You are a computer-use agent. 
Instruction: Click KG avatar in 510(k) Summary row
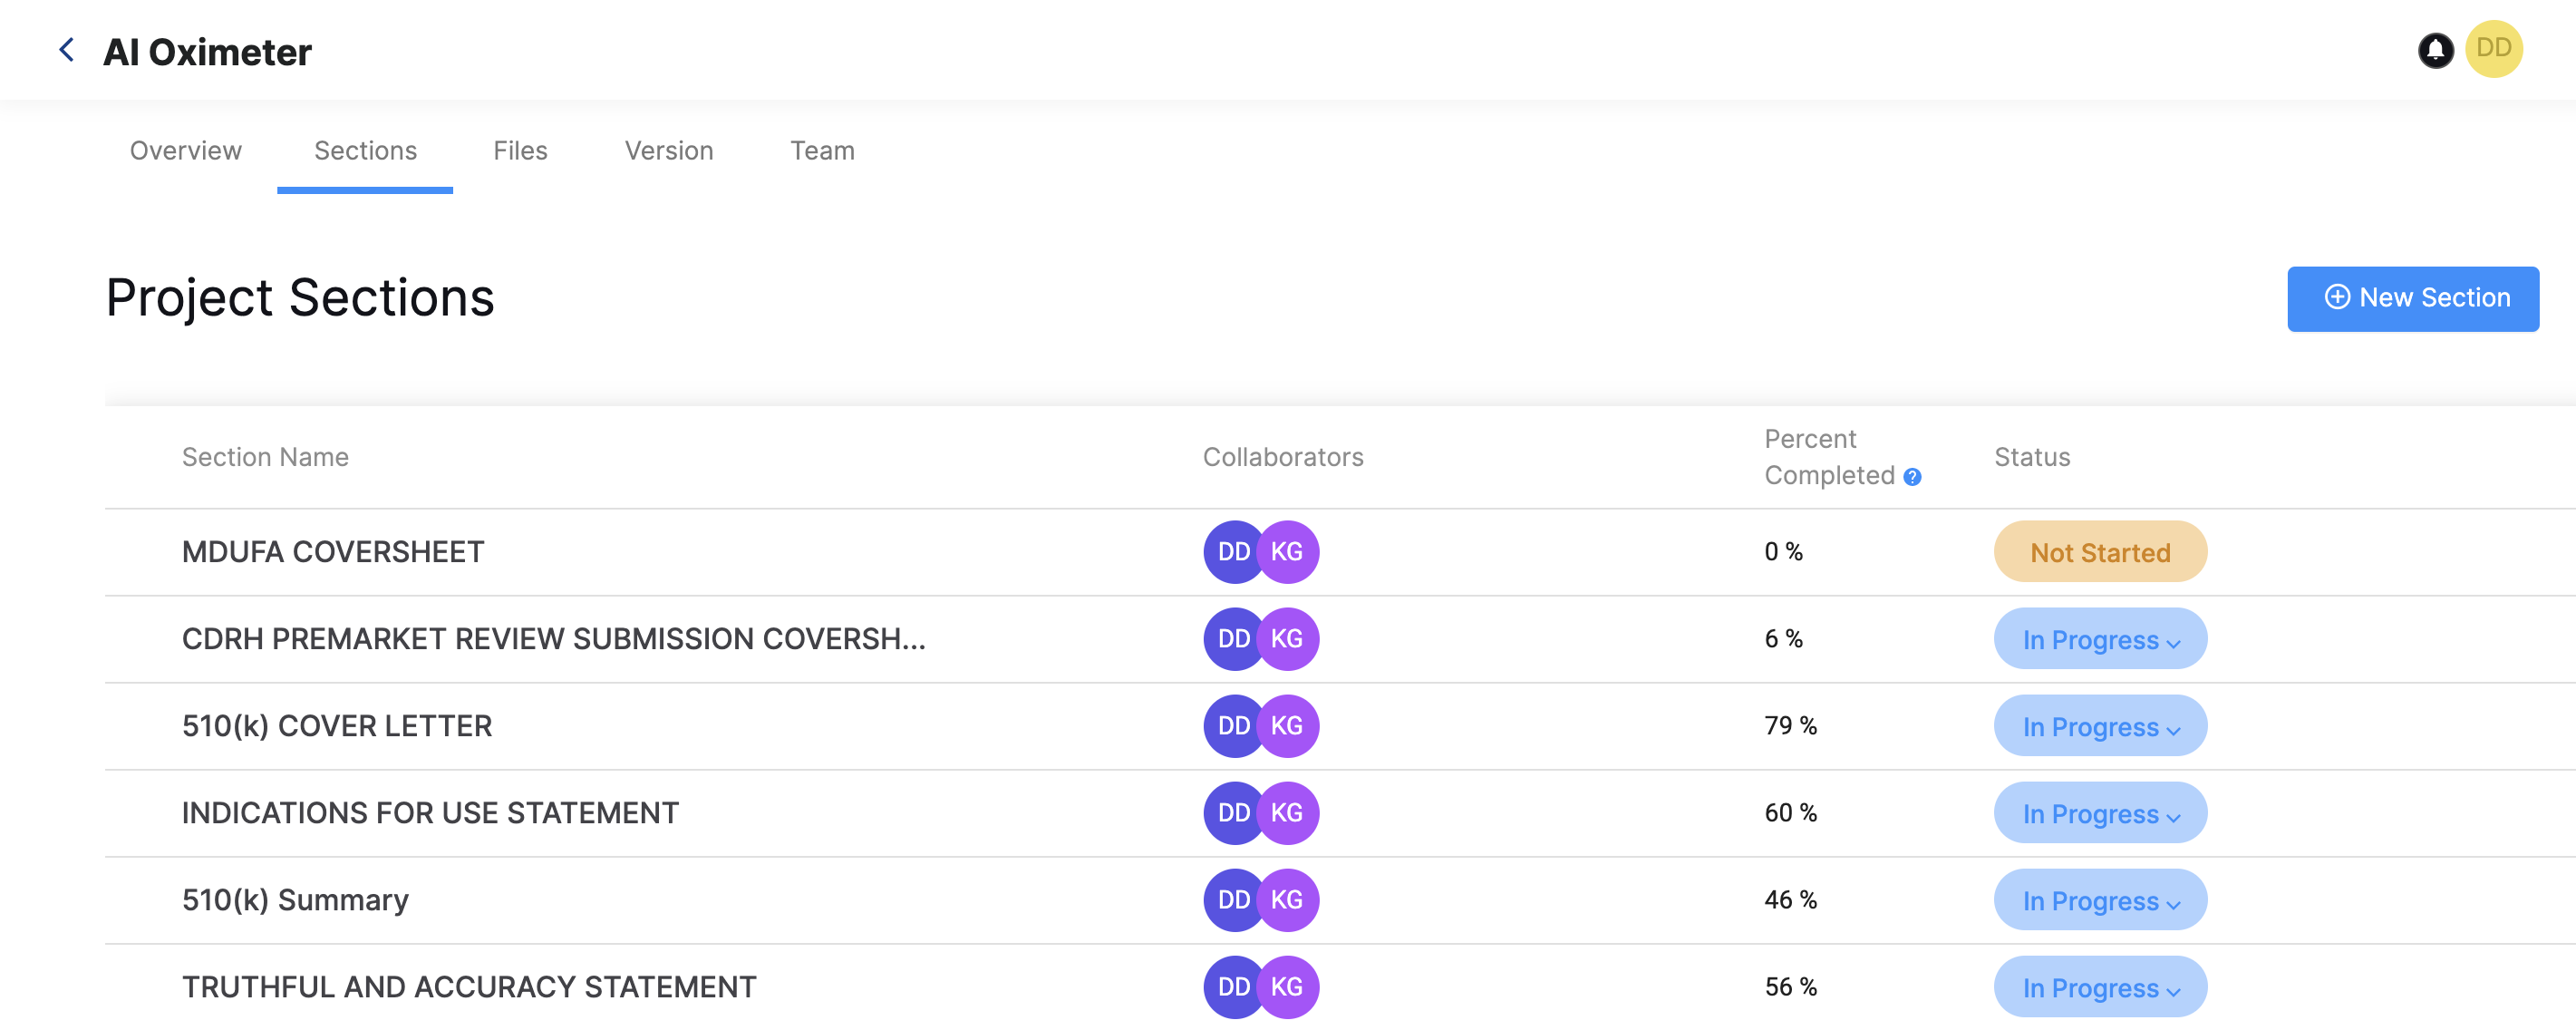tap(1287, 900)
